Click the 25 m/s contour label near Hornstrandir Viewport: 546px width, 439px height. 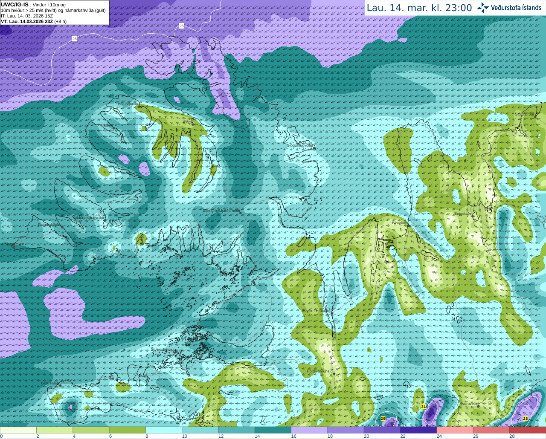tap(182, 26)
